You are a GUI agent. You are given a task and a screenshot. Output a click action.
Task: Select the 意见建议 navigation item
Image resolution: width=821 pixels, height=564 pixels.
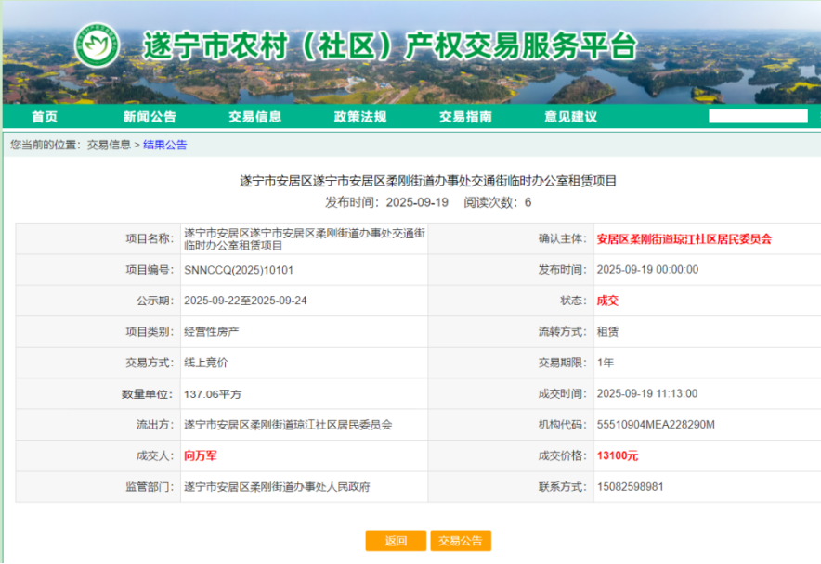pos(570,117)
